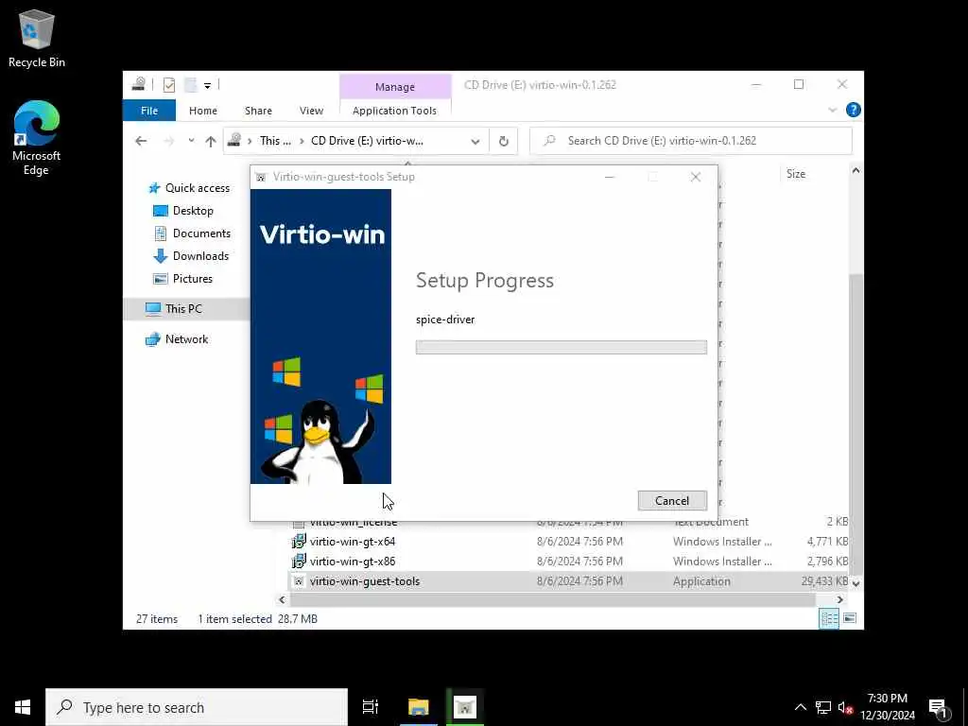
Task: Switch to large icons view layout
Action: point(850,618)
